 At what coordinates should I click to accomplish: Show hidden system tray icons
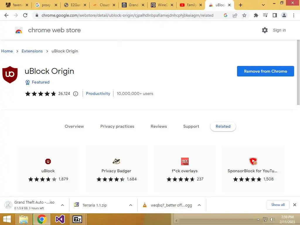click(x=258, y=219)
